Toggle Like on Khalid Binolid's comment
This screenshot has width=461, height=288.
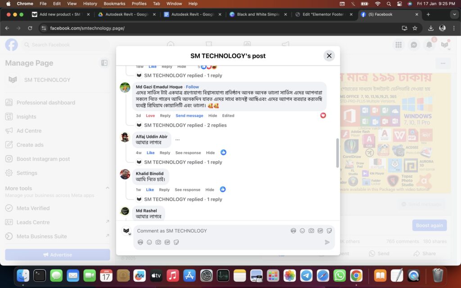coord(150,189)
